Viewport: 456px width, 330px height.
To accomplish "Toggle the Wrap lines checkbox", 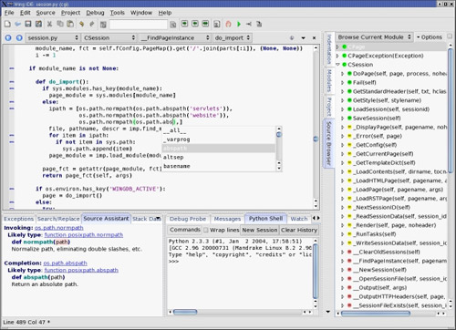I will pos(206,230).
